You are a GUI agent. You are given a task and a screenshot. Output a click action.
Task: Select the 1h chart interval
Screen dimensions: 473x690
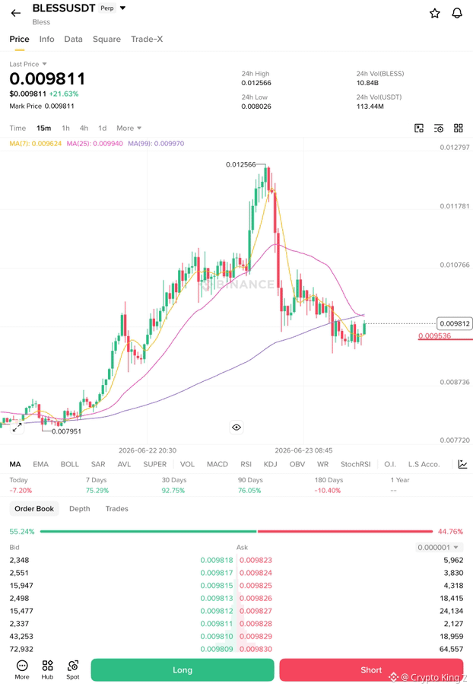(65, 128)
